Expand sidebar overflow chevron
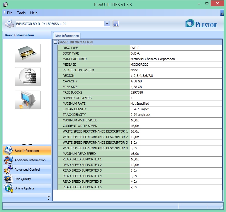Image resolution: width=226 pixels, height=212 pixels. [x=48, y=198]
